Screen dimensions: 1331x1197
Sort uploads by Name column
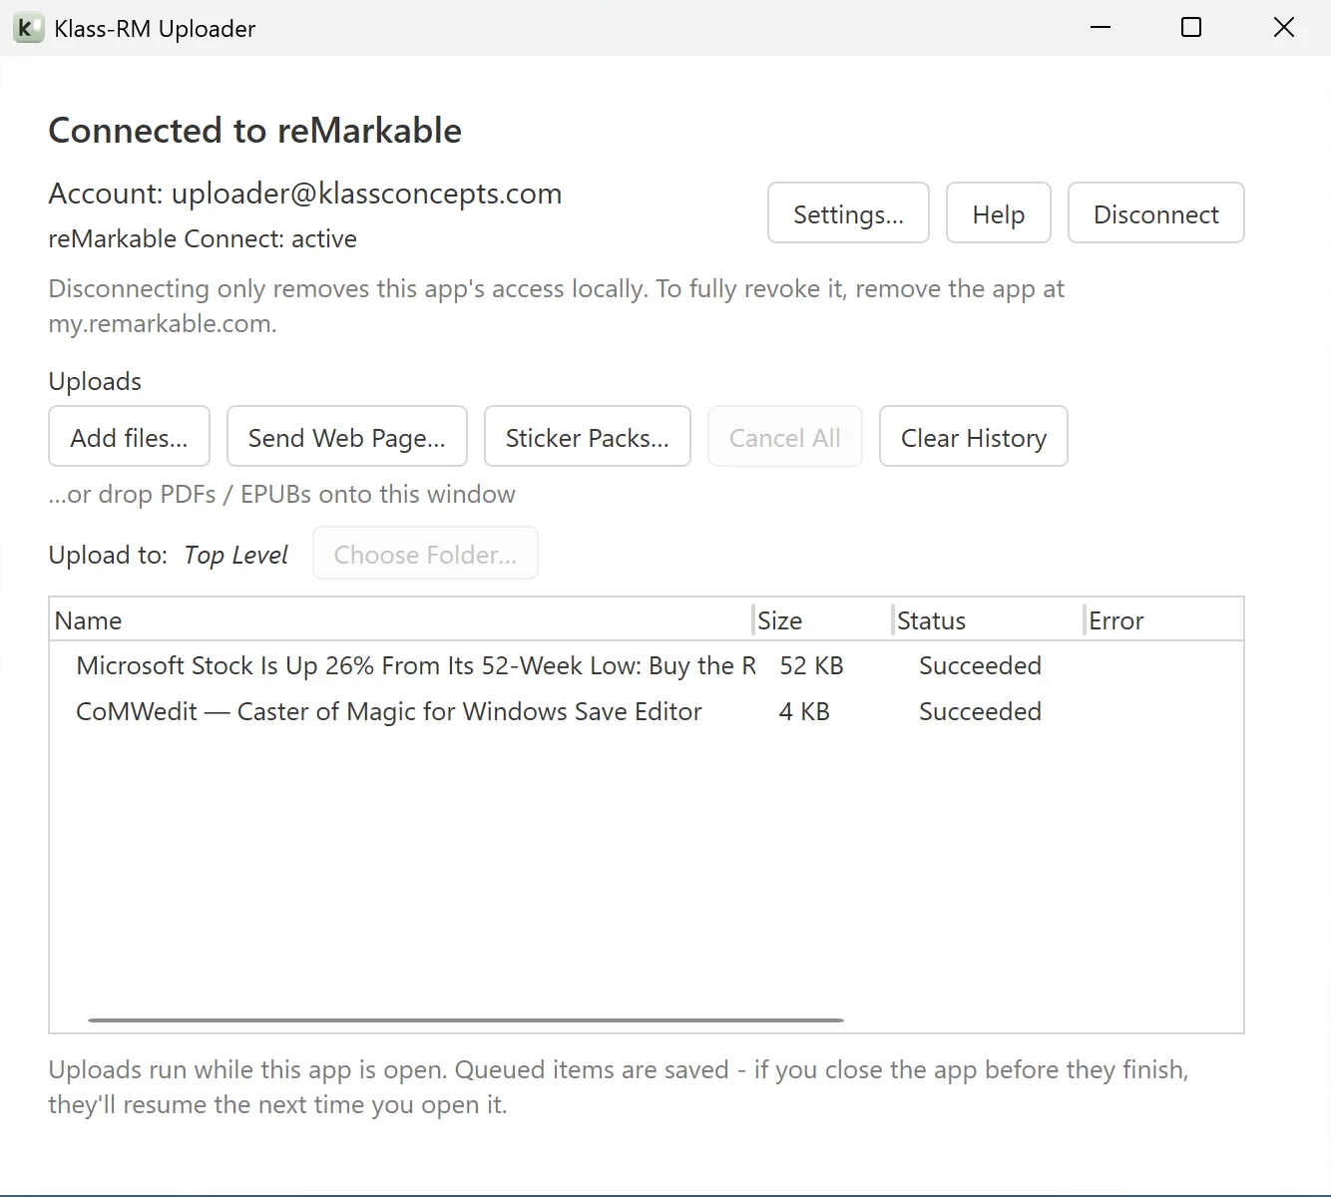point(401,619)
